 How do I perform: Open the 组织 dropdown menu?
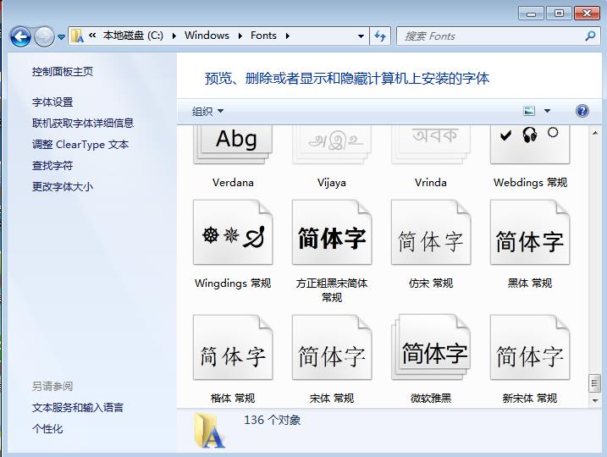pyautogui.click(x=208, y=111)
